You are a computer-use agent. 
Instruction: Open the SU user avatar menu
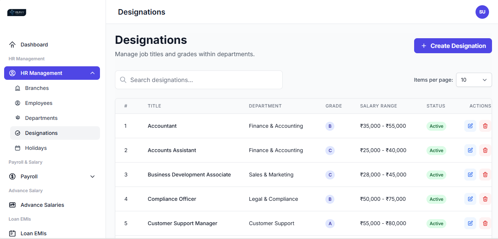pos(482,12)
